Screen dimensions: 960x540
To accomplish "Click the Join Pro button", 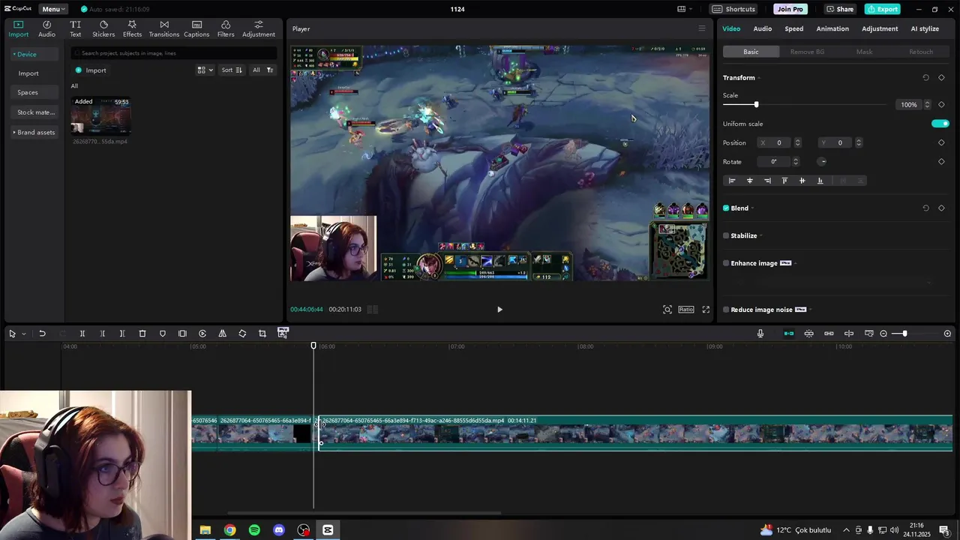I will (x=790, y=9).
